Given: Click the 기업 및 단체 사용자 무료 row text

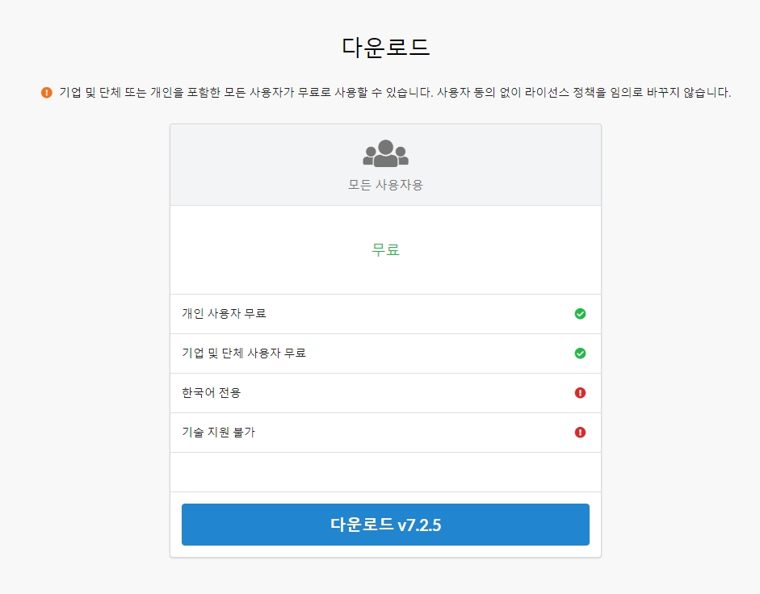Looking at the screenshot, I should click(244, 353).
